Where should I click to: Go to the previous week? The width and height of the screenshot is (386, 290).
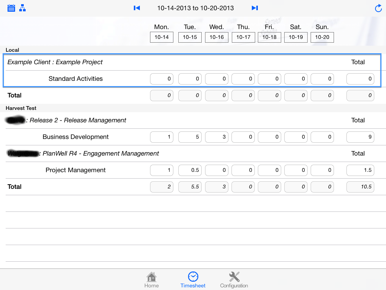[137, 8]
